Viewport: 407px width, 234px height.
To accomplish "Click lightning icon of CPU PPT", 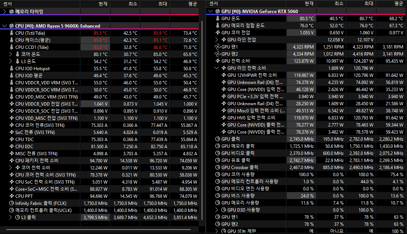I will (x=12, y=196).
